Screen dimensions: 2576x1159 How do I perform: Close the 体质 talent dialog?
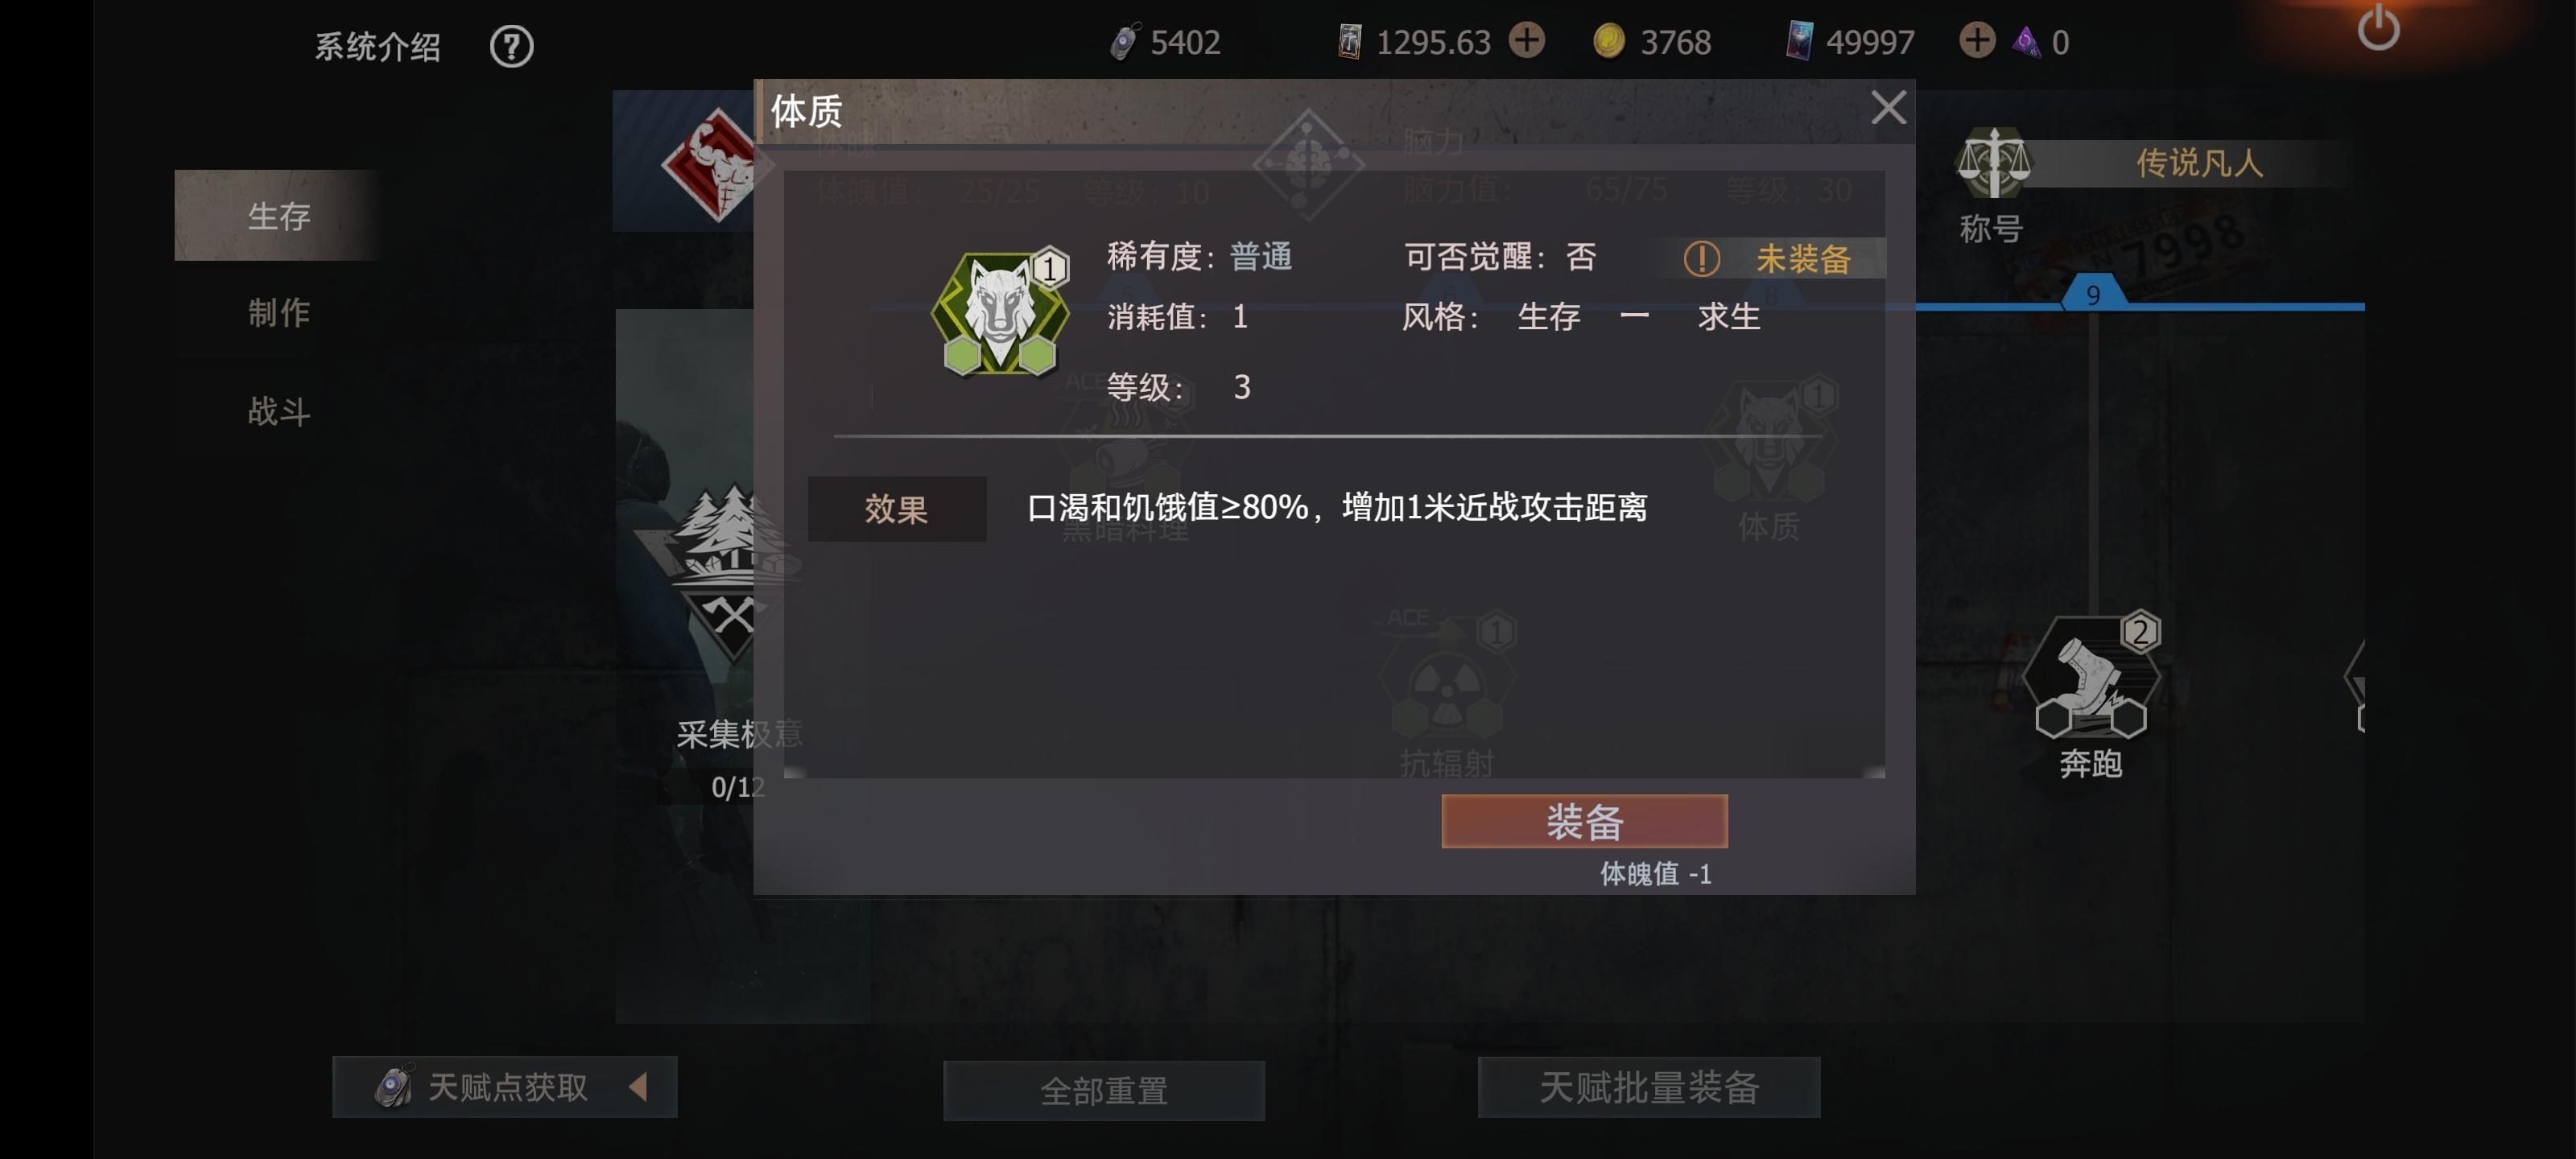[1888, 107]
